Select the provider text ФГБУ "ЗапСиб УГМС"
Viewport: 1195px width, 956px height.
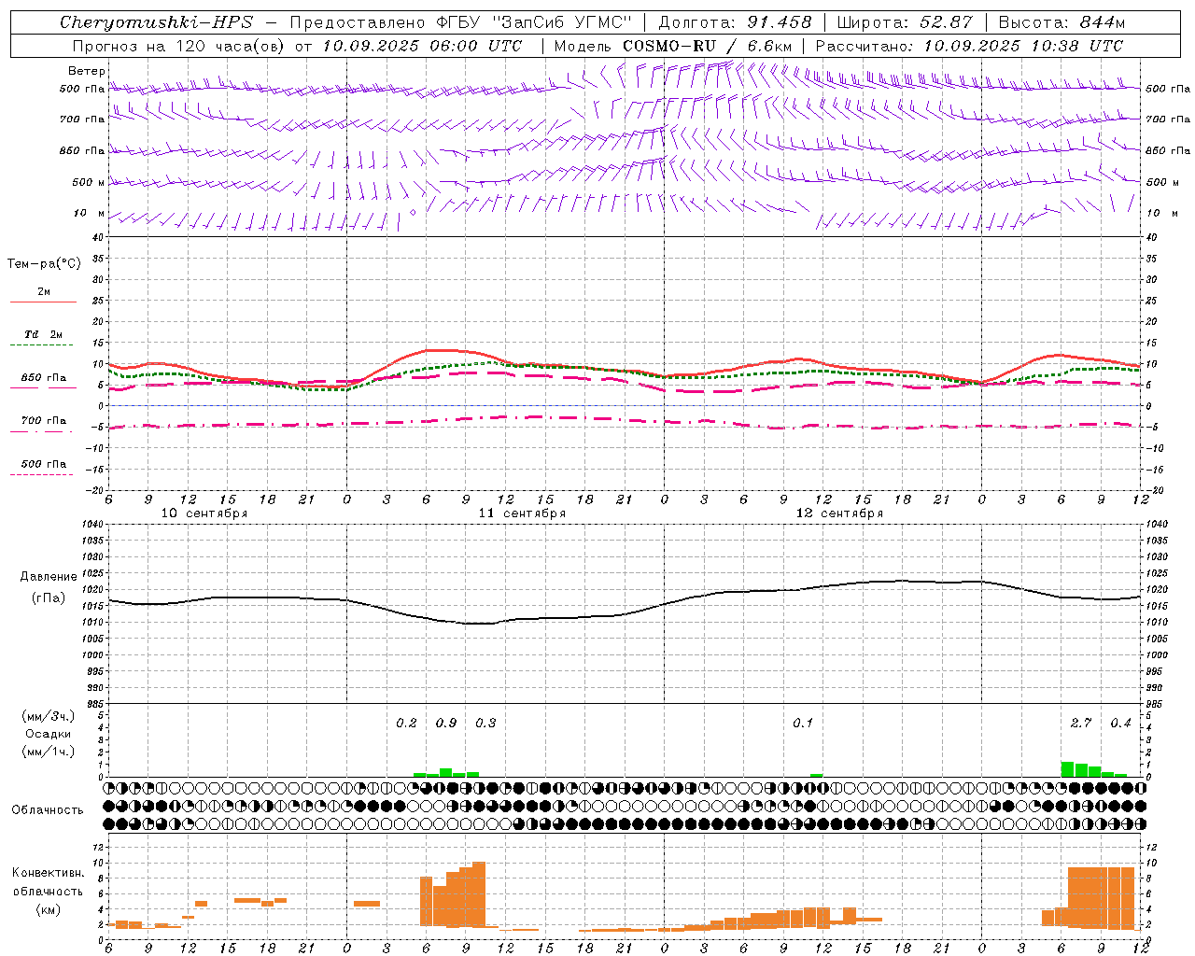point(533,22)
